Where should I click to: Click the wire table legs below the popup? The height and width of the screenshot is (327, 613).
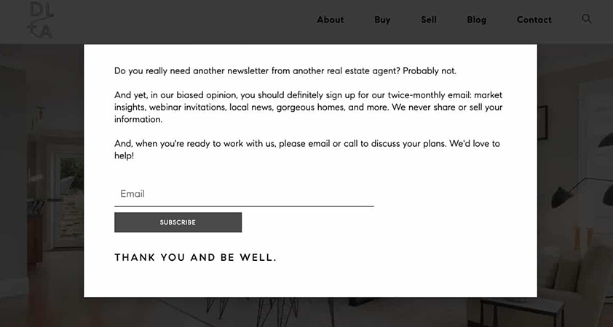270,312
